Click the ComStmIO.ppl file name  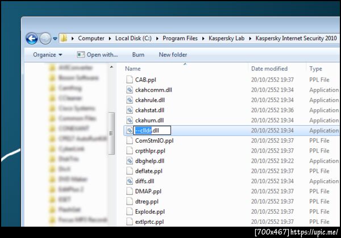154,141
